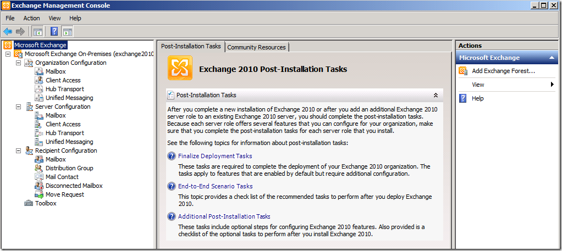Click the Post-Installation Tasks checklist section icon
The height and width of the screenshot is (251, 562).
click(x=171, y=95)
